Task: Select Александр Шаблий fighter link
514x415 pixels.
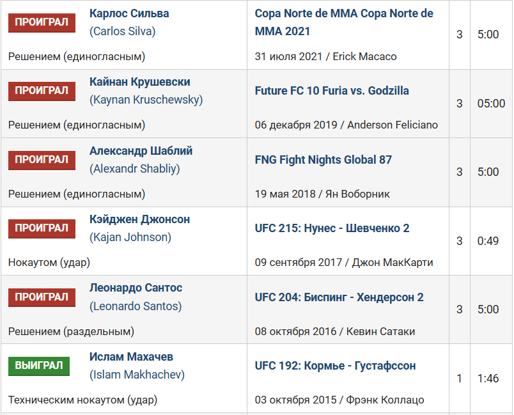Action: 141,151
